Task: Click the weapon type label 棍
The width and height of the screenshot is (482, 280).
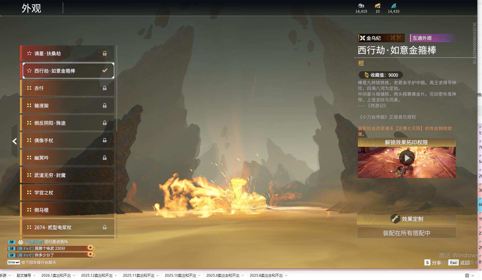Action: (x=361, y=63)
